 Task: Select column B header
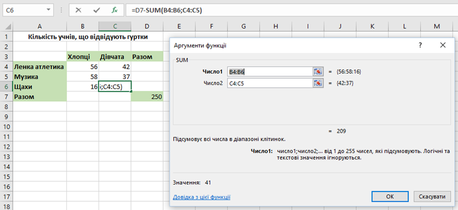tap(83, 27)
